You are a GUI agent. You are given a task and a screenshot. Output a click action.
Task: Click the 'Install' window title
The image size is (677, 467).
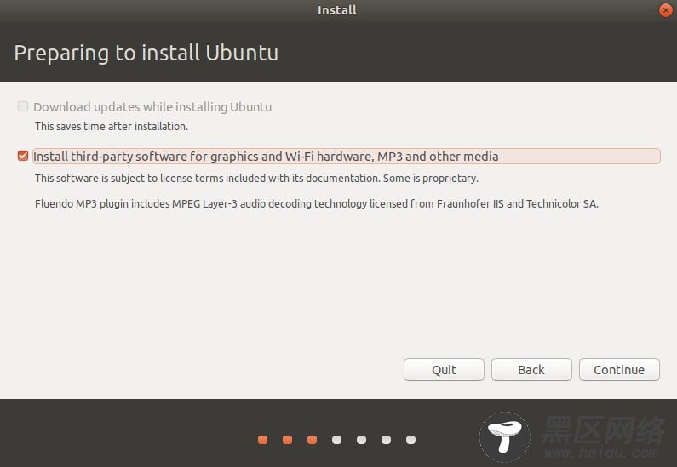pos(337,10)
